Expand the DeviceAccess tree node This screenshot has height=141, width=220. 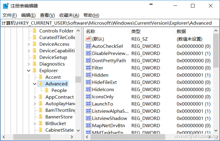coord(29,44)
